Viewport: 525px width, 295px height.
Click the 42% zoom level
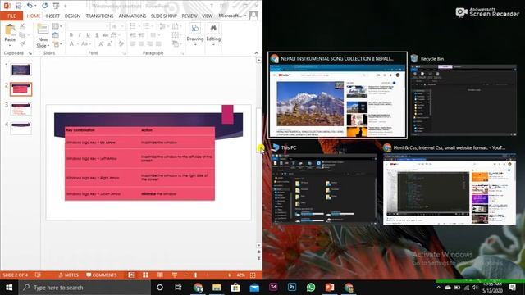[x=240, y=275]
